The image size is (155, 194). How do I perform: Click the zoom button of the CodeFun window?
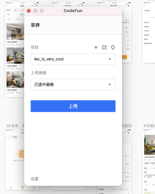click(42, 11)
